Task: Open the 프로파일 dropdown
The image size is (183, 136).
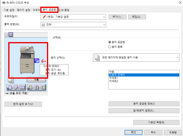Action: [x=74, y=16]
